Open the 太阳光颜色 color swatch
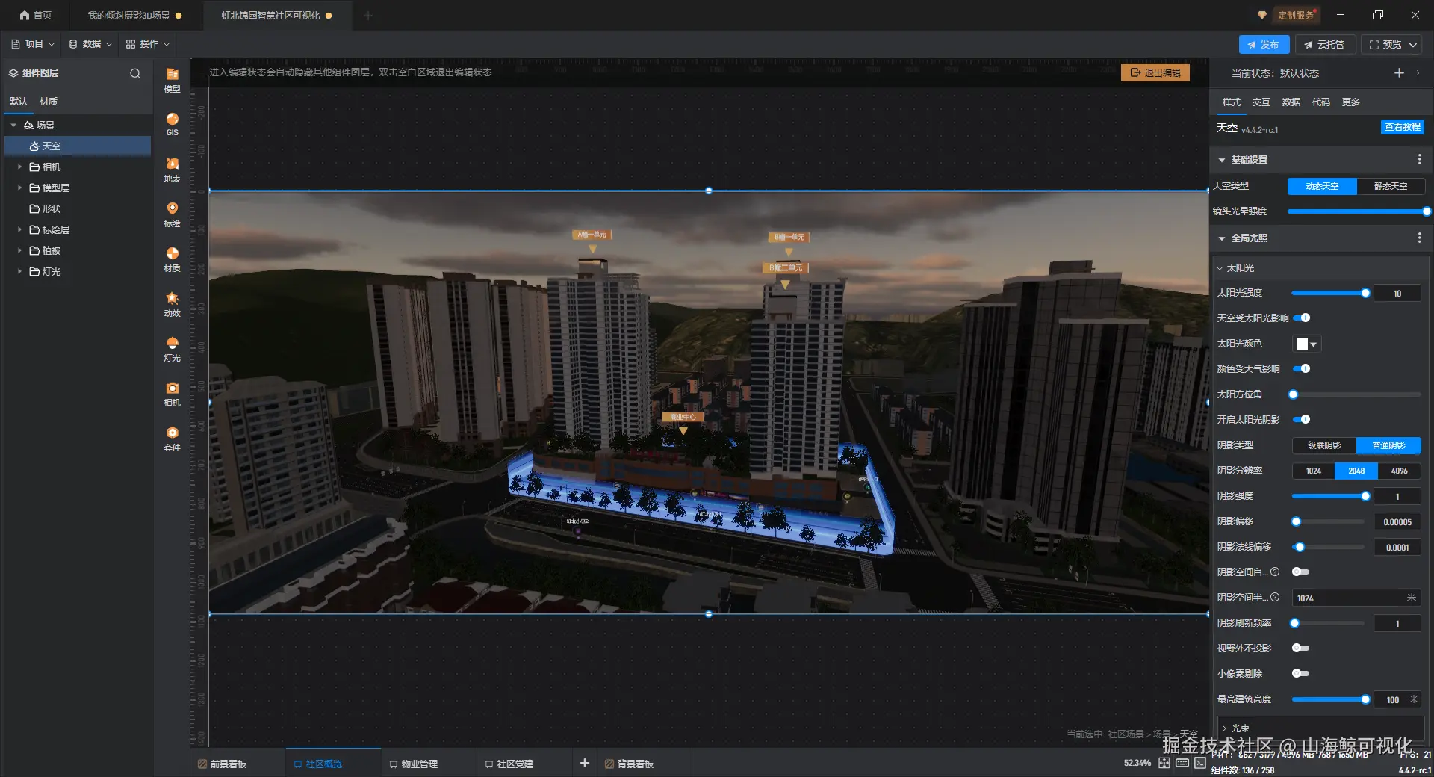 1307,344
